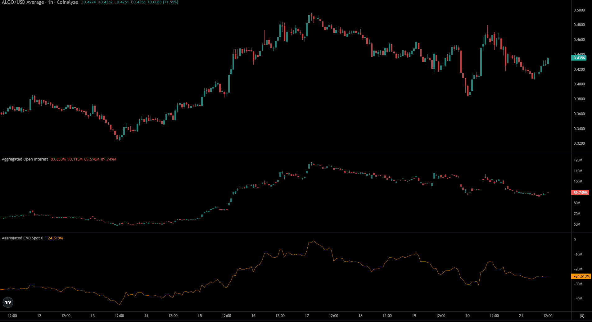
Task: Click the 0.4800 price axis label
Action: (x=579, y=25)
